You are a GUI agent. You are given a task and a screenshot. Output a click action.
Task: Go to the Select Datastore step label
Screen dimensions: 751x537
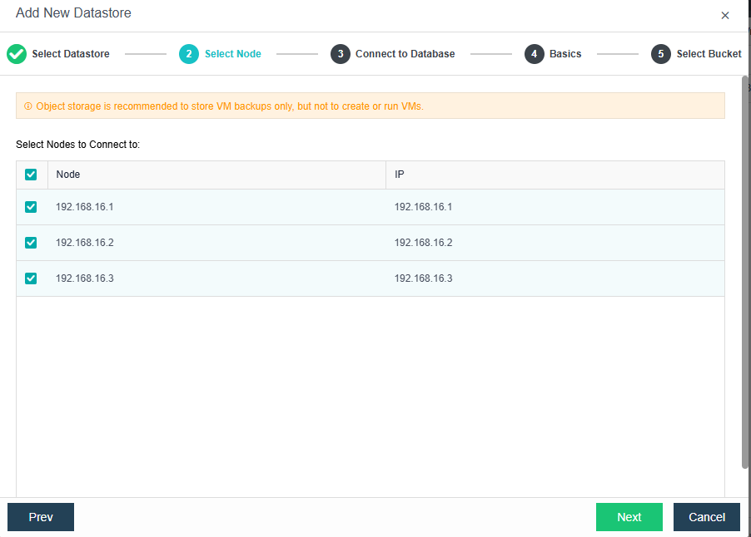(71, 54)
